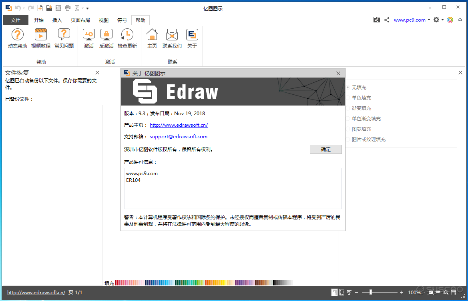Create a new document from quick toolbar
This screenshot has width=468, height=301.
click(40, 8)
